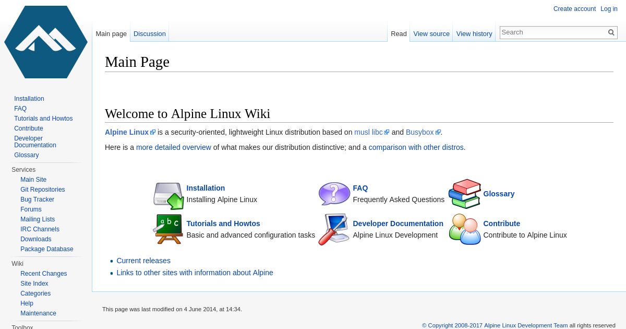
Task: Open Links to other sites about Alpine
Action: (195, 273)
